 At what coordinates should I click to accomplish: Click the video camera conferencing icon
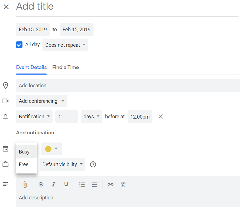(6, 101)
